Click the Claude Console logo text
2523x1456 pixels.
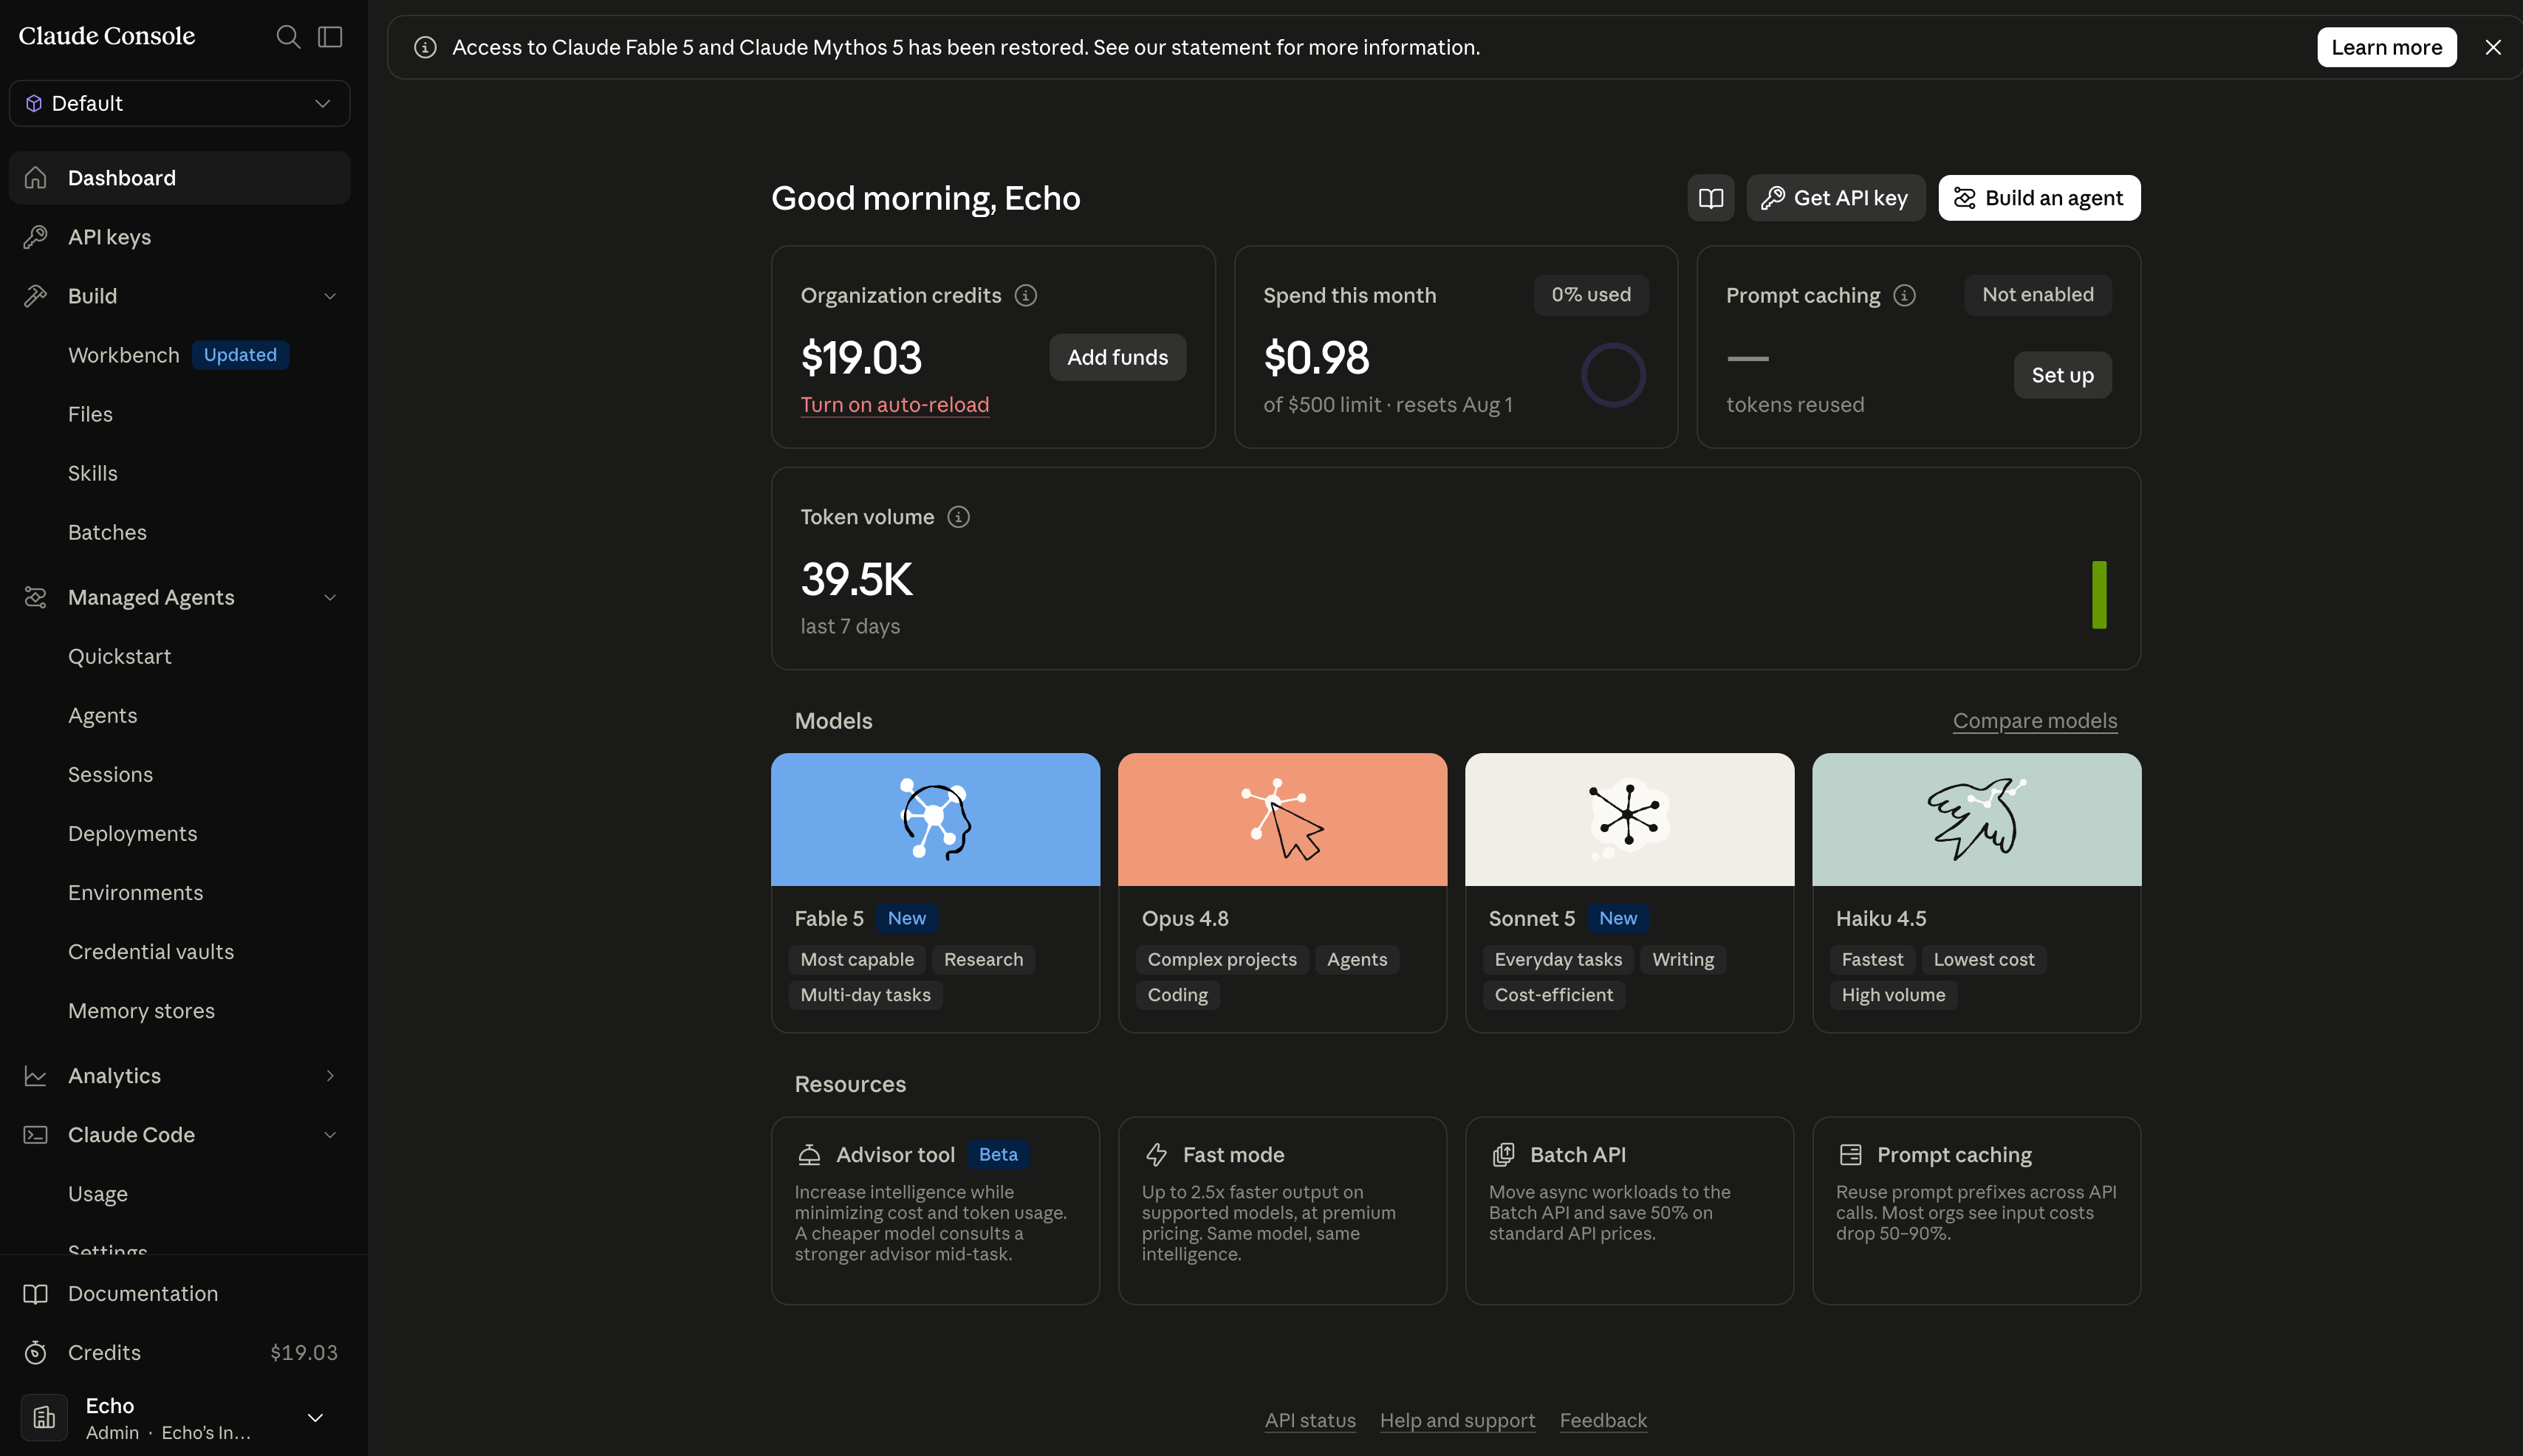click(x=107, y=36)
